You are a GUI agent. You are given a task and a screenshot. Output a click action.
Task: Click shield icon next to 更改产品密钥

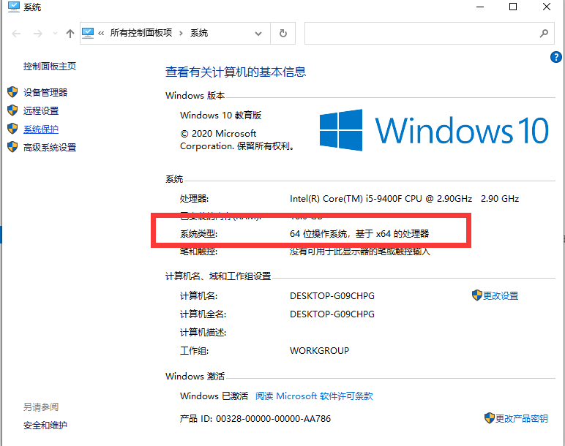(x=490, y=418)
